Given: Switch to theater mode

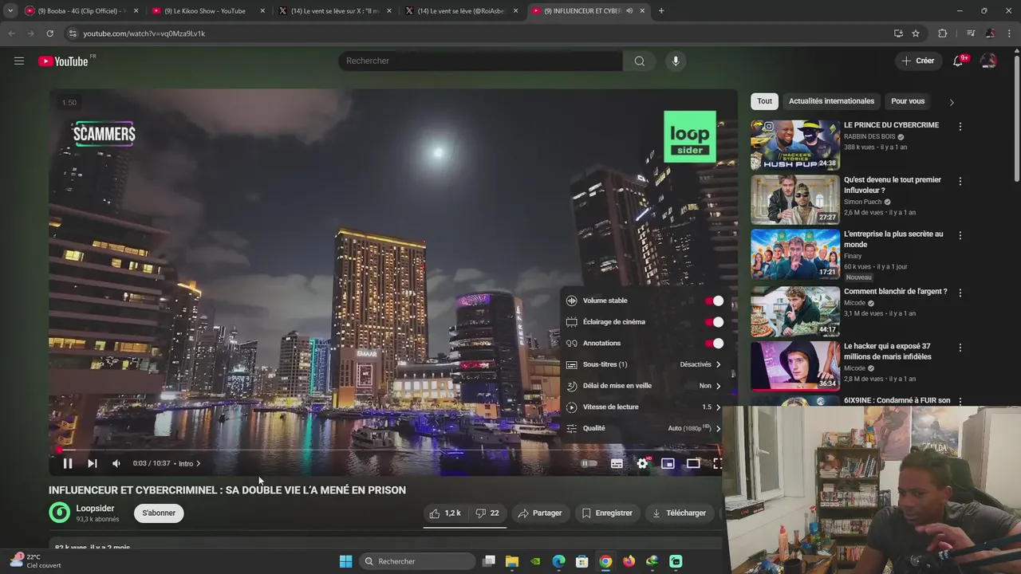Looking at the screenshot, I should [693, 463].
